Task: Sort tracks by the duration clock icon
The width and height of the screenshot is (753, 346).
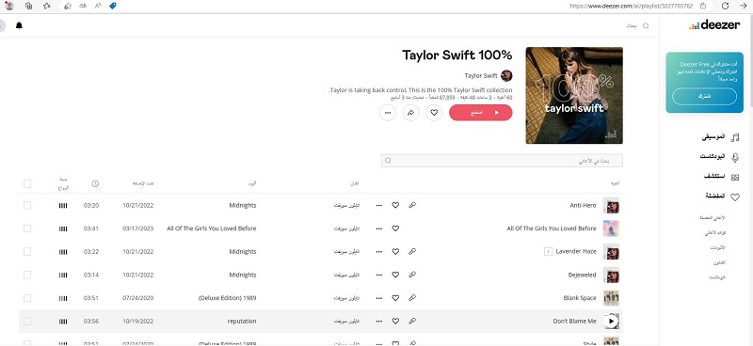Action: 95,183
